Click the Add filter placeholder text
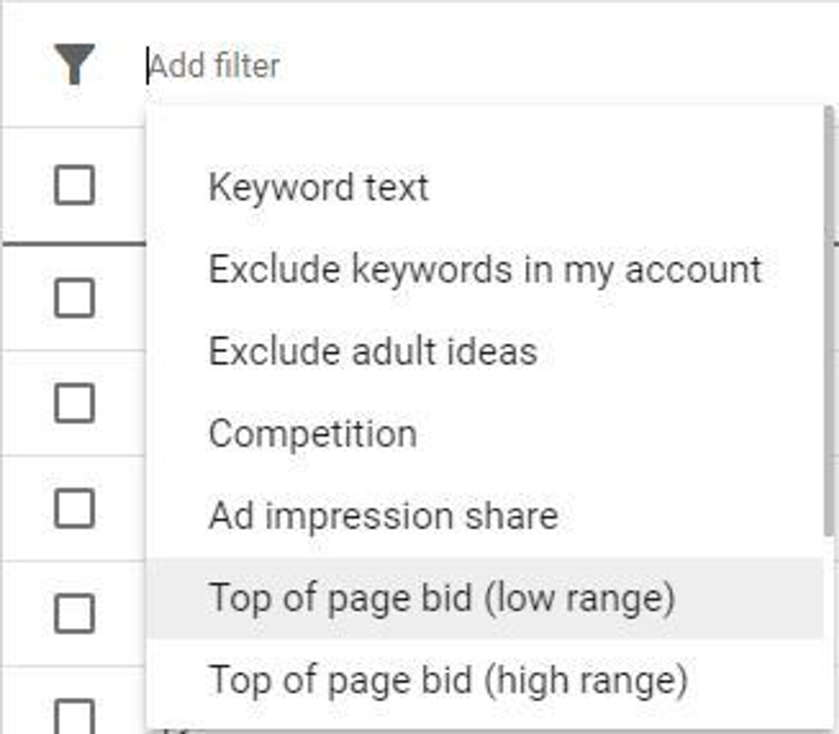 (215, 66)
